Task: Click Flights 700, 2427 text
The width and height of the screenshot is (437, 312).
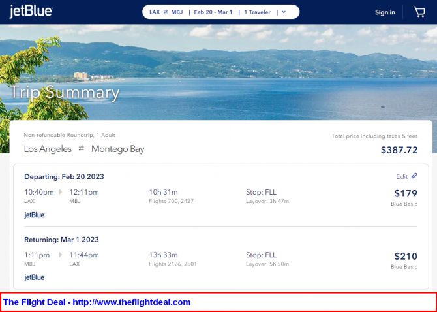Action: click(171, 201)
